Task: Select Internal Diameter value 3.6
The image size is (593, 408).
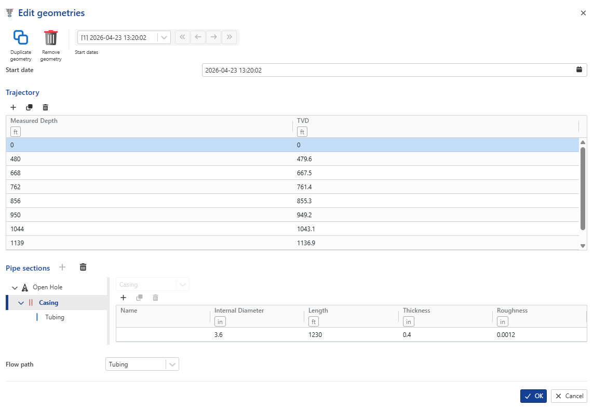Action: point(257,335)
